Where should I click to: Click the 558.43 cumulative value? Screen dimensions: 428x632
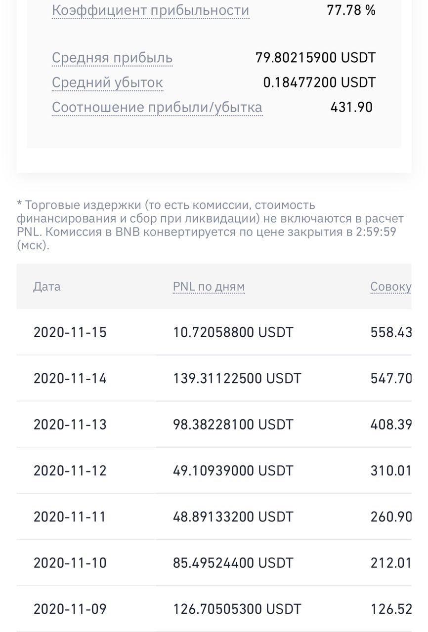pos(390,332)
